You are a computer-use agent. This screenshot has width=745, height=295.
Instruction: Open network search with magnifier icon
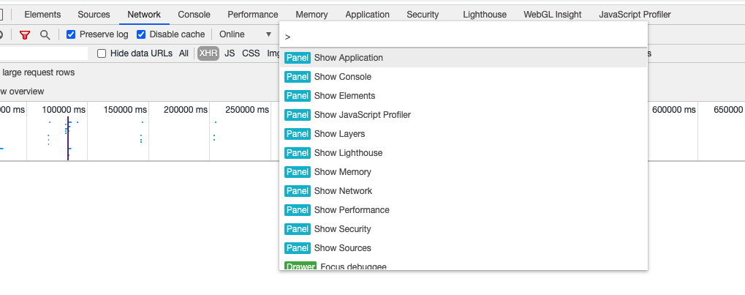[45, 34]
